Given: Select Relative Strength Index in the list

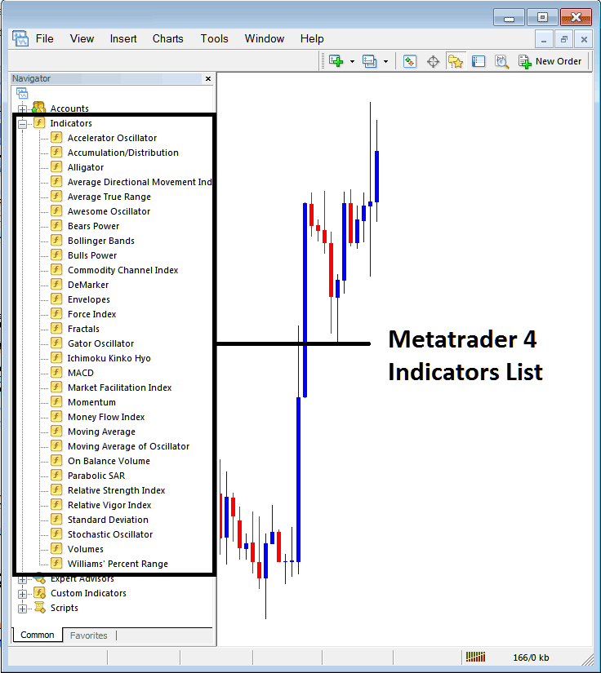Looking at the screenshot, I should coord(116,490).
